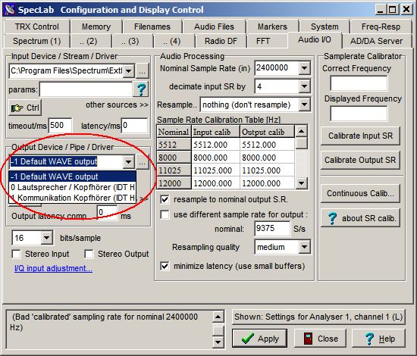
Task: Open the Input Device dropdown arrow
Action: pyautogui.click(x=129, y=71)
